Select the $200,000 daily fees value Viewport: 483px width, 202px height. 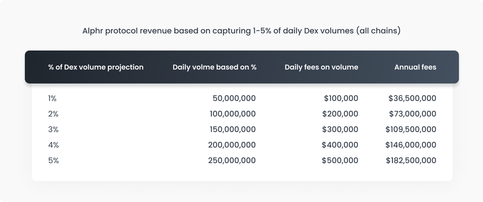click(340, 114)
